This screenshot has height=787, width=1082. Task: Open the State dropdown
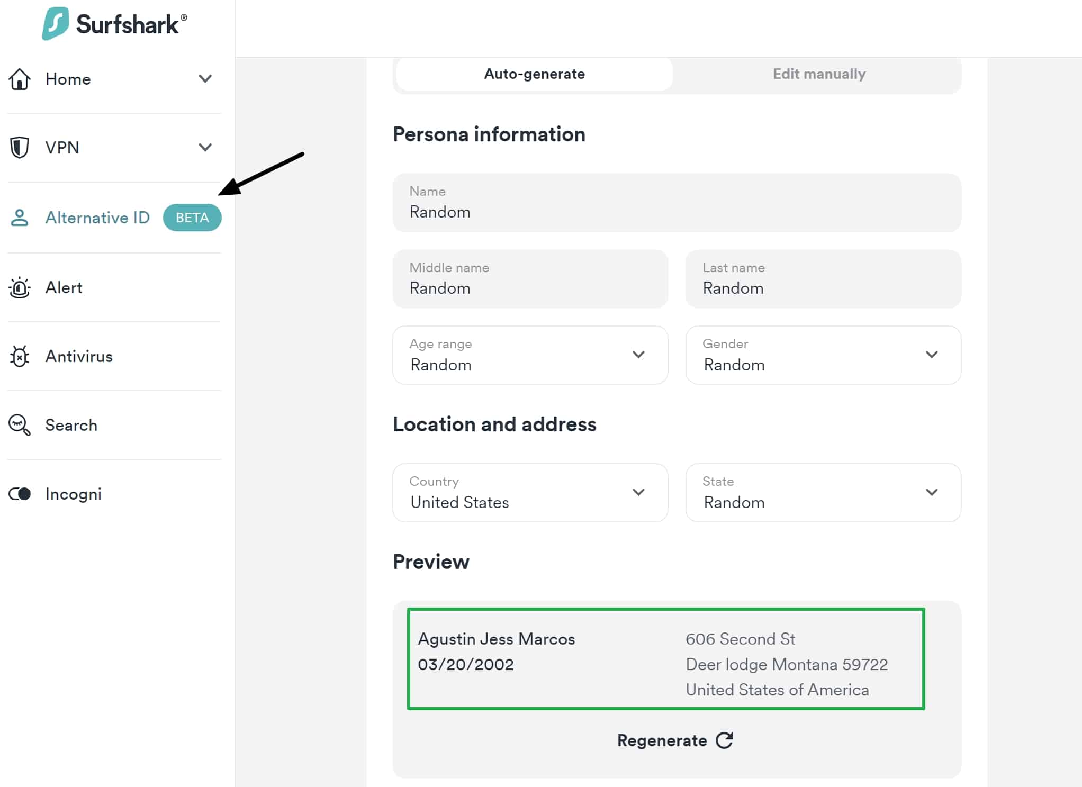coord(823,493)
